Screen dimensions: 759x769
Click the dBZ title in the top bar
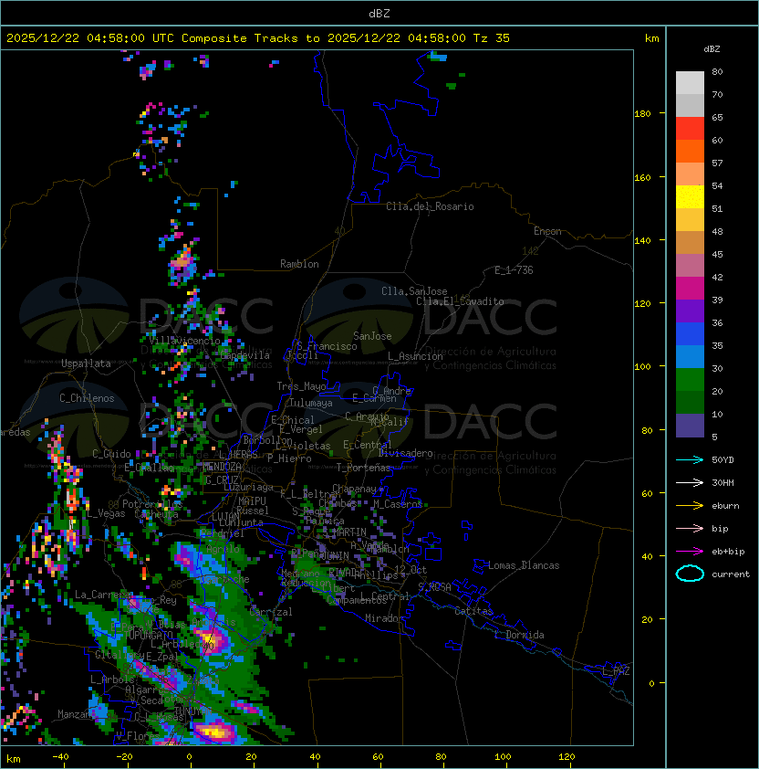(379, 13)
